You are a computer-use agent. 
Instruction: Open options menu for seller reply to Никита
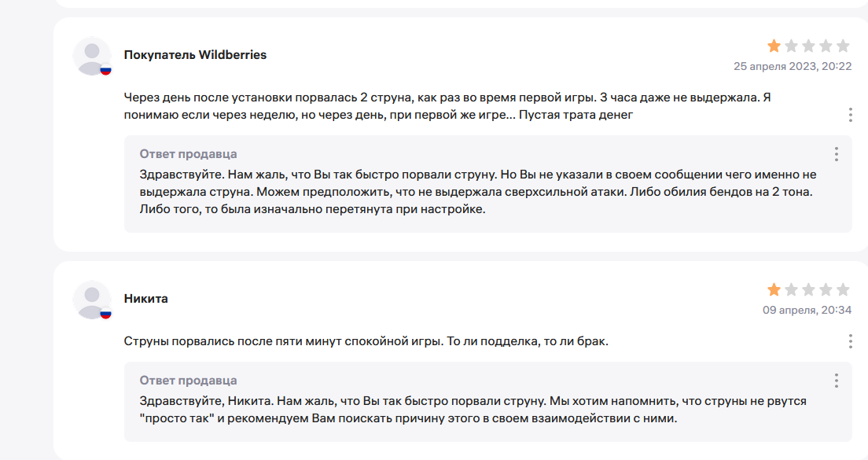(837, 381)
